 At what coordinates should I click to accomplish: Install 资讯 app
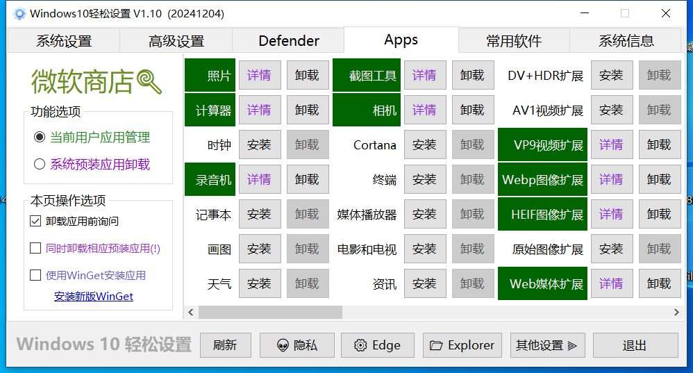click(x=425, y=283)
